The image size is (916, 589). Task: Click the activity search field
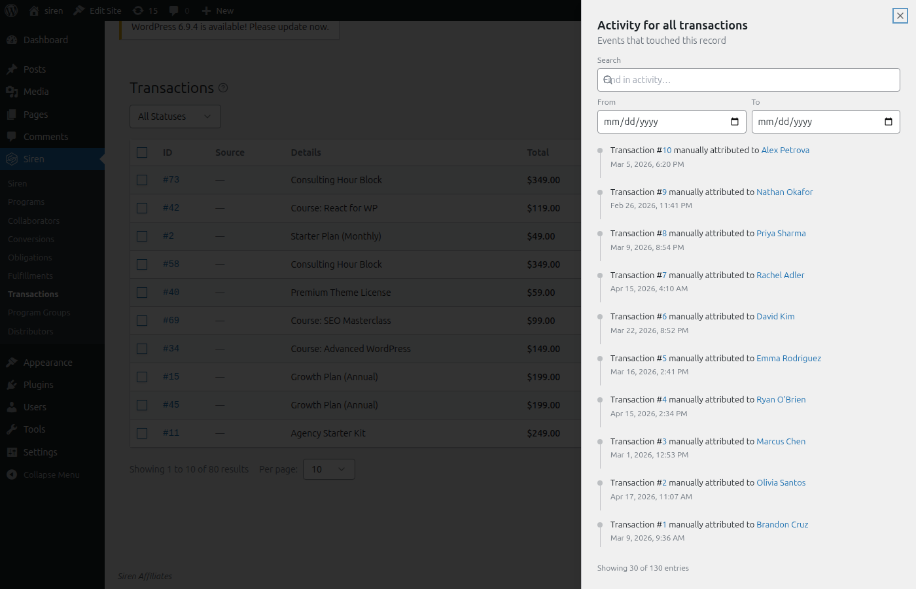(x=749, y=79)
